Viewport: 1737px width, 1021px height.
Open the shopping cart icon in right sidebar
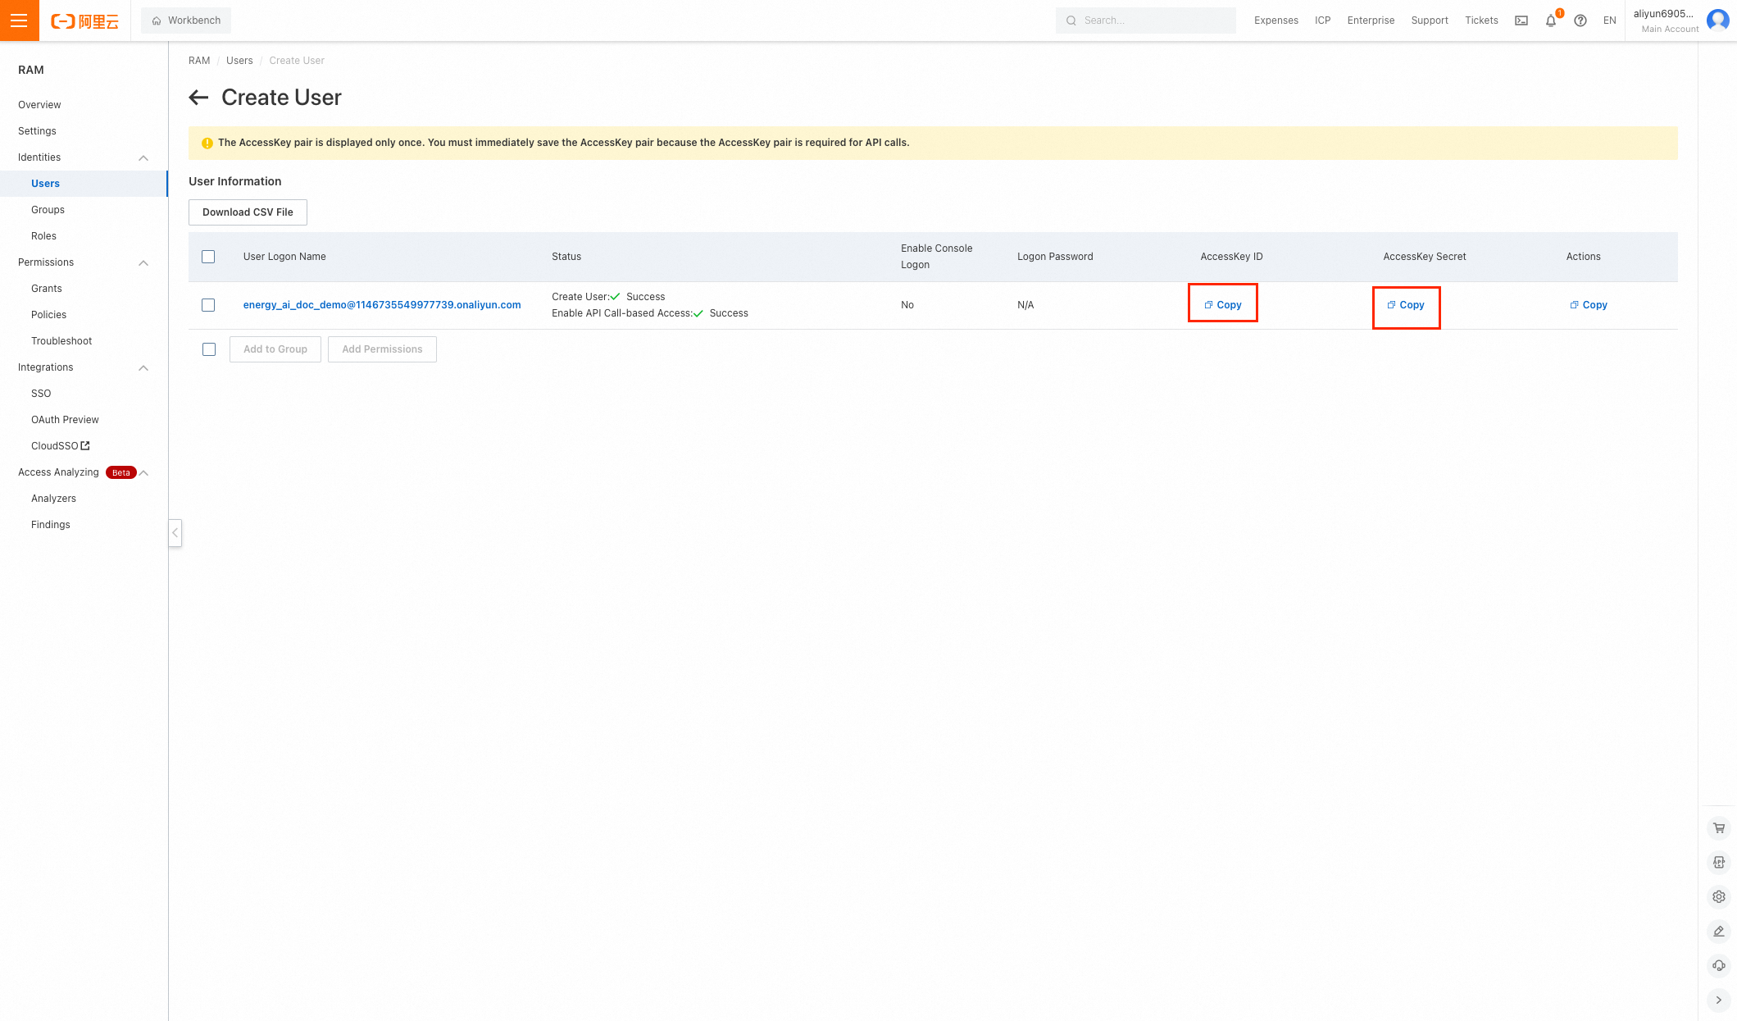(1719, 828)
